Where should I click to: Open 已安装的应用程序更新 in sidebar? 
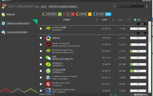[x=19, y=32]
